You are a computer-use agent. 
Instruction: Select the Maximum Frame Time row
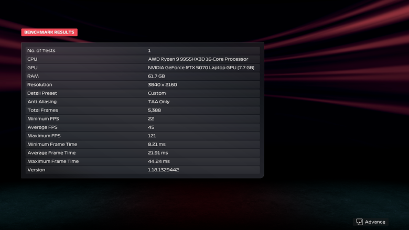click(x=143, y=161)
